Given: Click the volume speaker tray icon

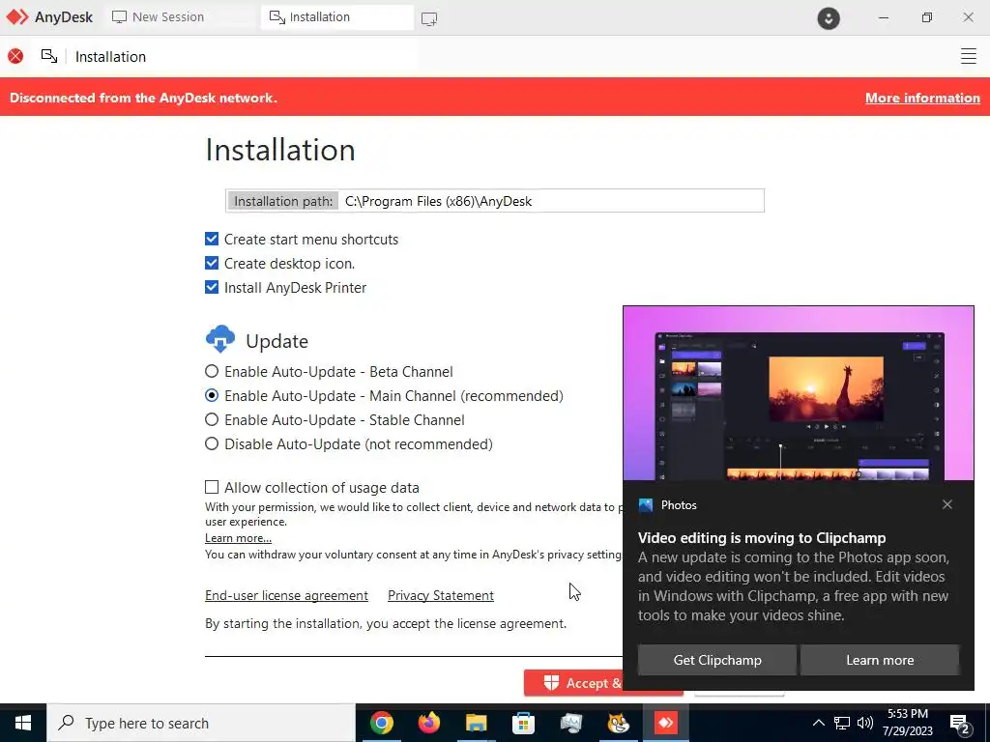Looking at the screenshot, I should point(865,723).
